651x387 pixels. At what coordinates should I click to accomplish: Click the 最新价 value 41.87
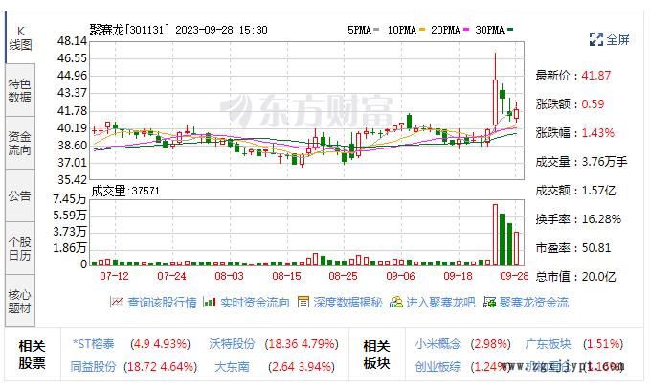click(596, 76)
